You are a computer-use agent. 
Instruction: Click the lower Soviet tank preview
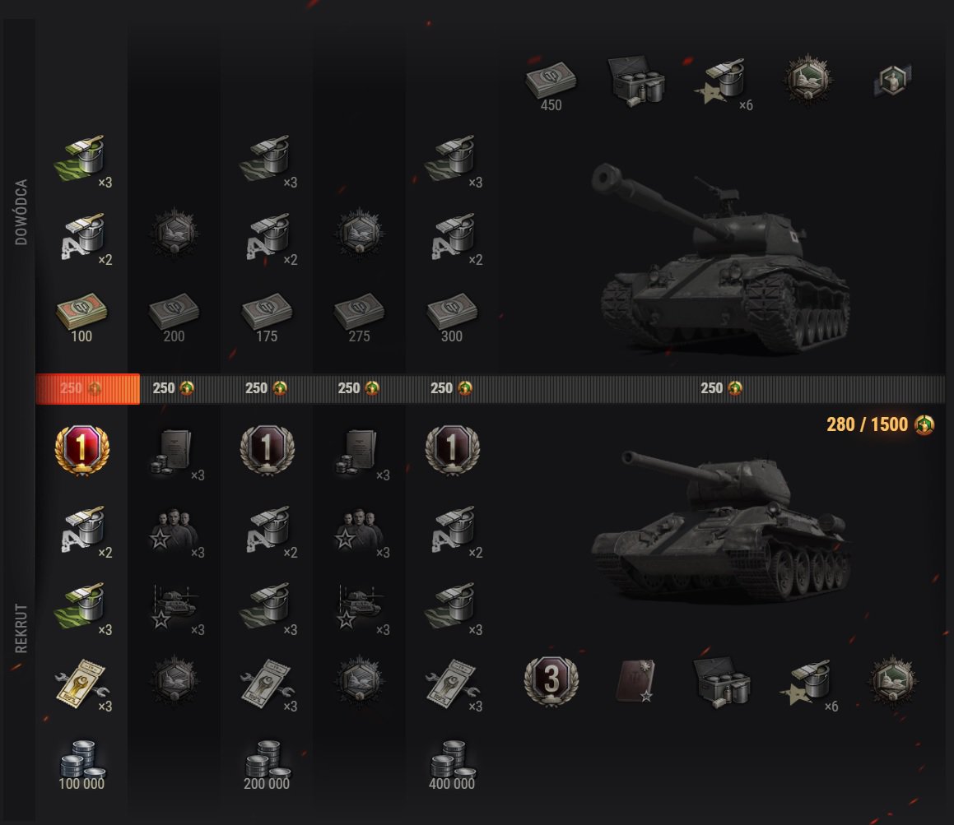coord(720,528)
